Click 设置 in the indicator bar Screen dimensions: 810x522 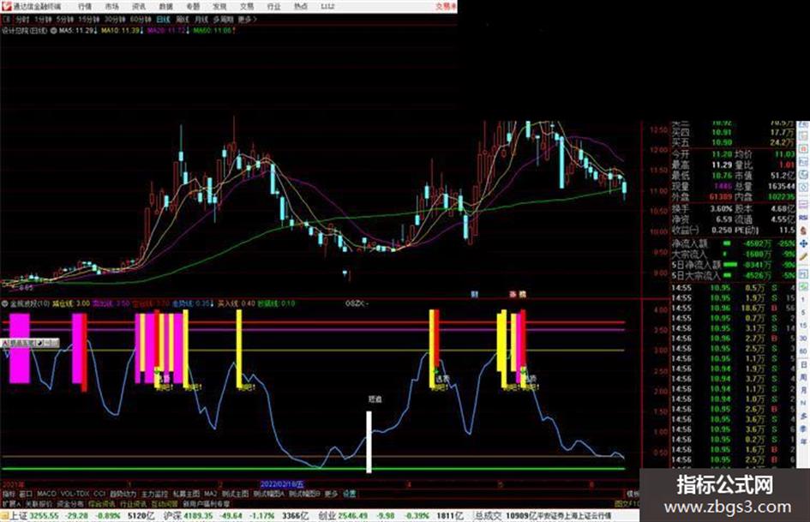pos(349,494)
